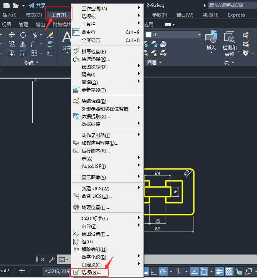Open the Trim tool dropdown arrow
Screen dimensions: 257x278
(41, 35)
